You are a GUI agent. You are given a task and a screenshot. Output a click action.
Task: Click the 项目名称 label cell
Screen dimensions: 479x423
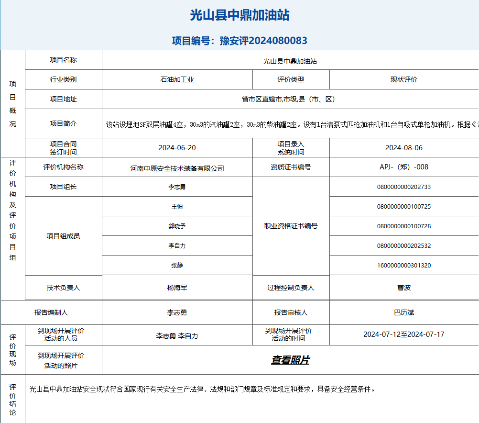[63, 60]
